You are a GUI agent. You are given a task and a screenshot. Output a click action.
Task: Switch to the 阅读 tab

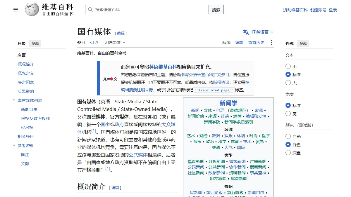click(x=226, y=43)
